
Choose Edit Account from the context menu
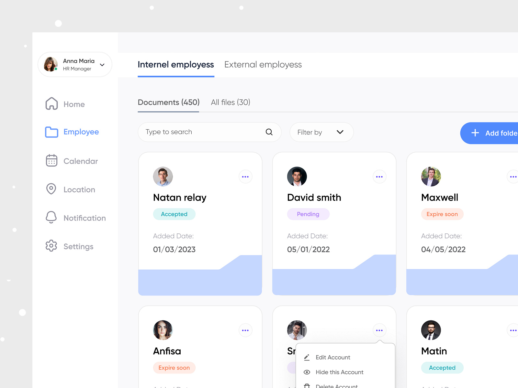pos(333,357)
